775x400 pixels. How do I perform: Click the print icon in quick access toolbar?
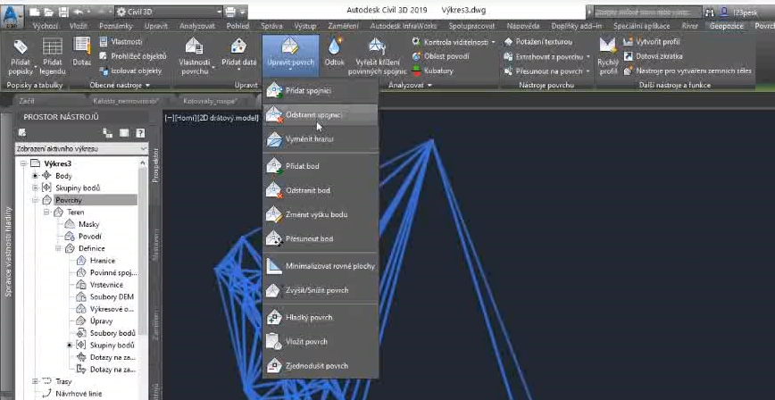tap(231, 11)
